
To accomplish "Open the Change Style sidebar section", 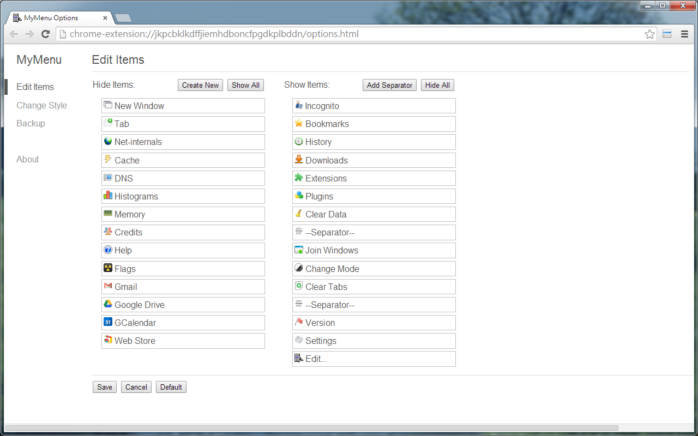I will (42, 105).
